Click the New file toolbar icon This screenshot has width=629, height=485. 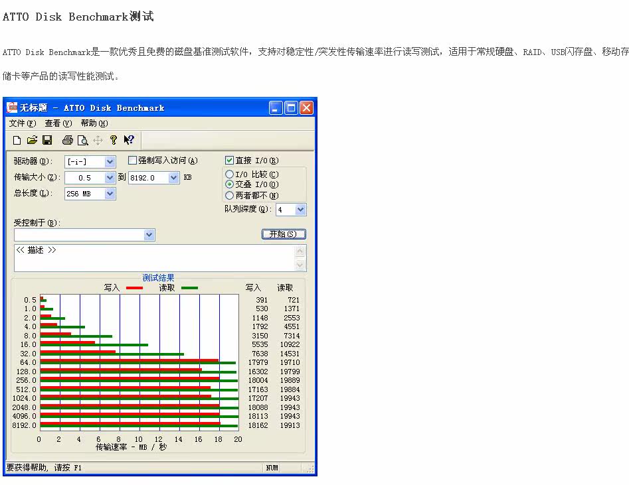point(17,140)
